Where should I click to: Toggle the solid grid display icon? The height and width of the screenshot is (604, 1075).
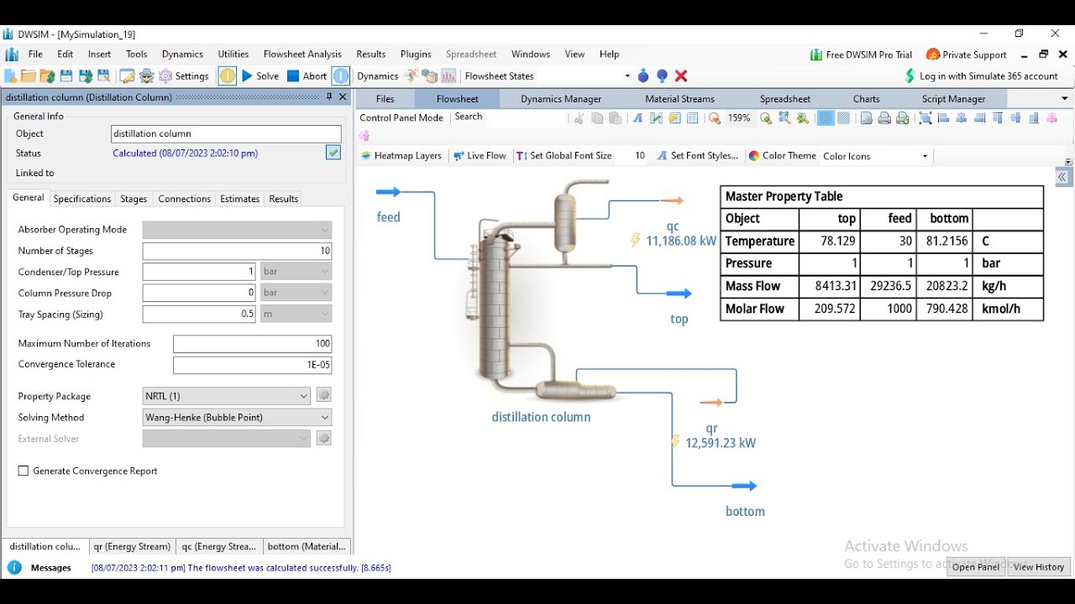826,118
